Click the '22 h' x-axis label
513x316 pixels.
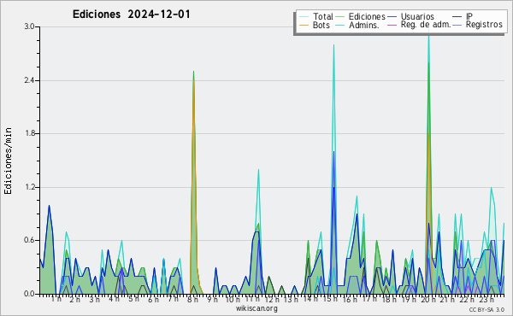pos(467,300)
